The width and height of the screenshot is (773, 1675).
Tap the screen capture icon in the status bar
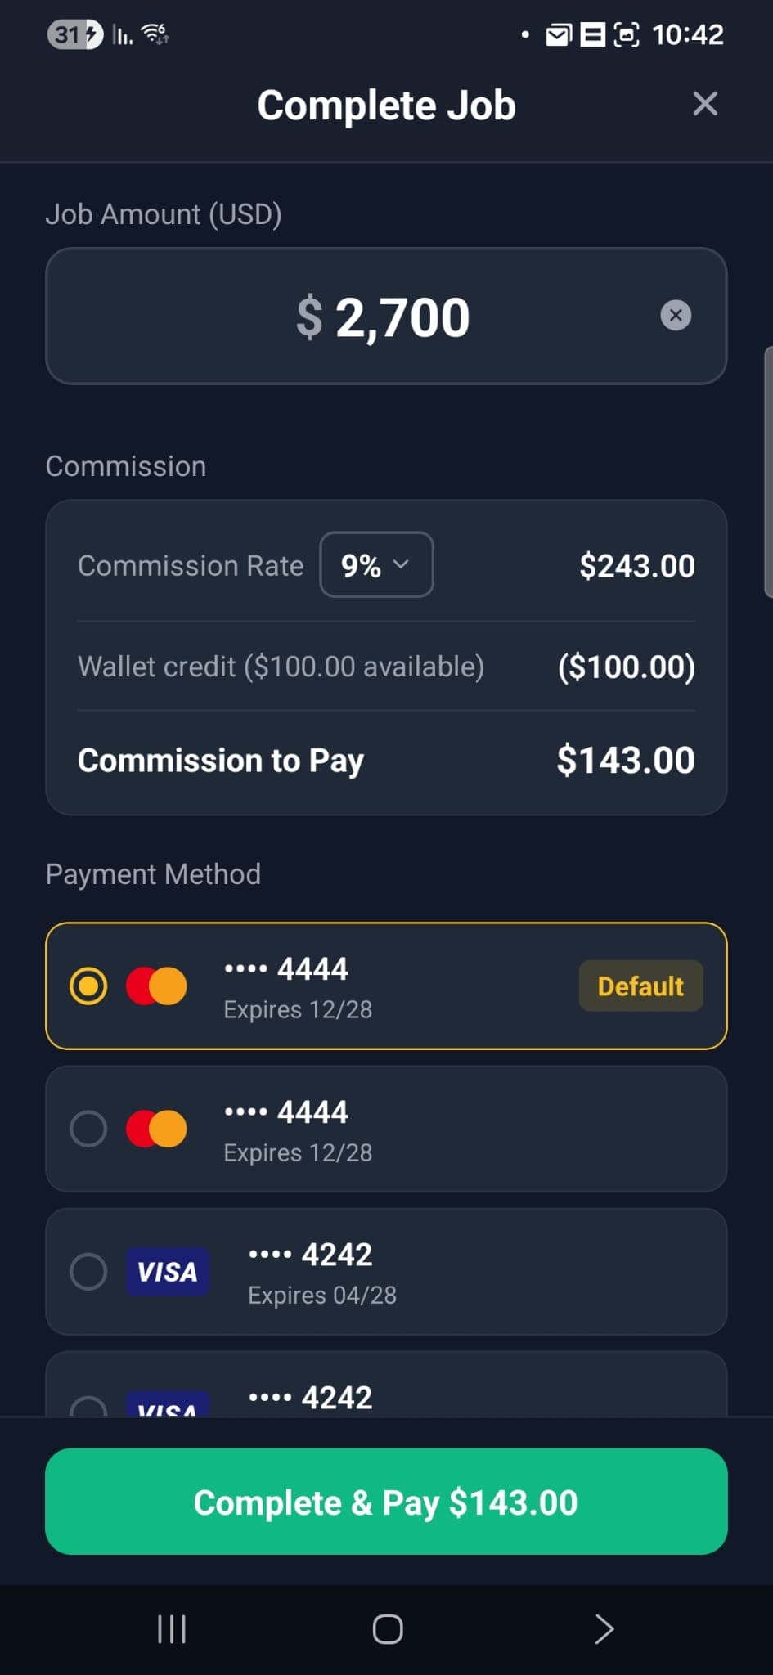coord(627,34)
